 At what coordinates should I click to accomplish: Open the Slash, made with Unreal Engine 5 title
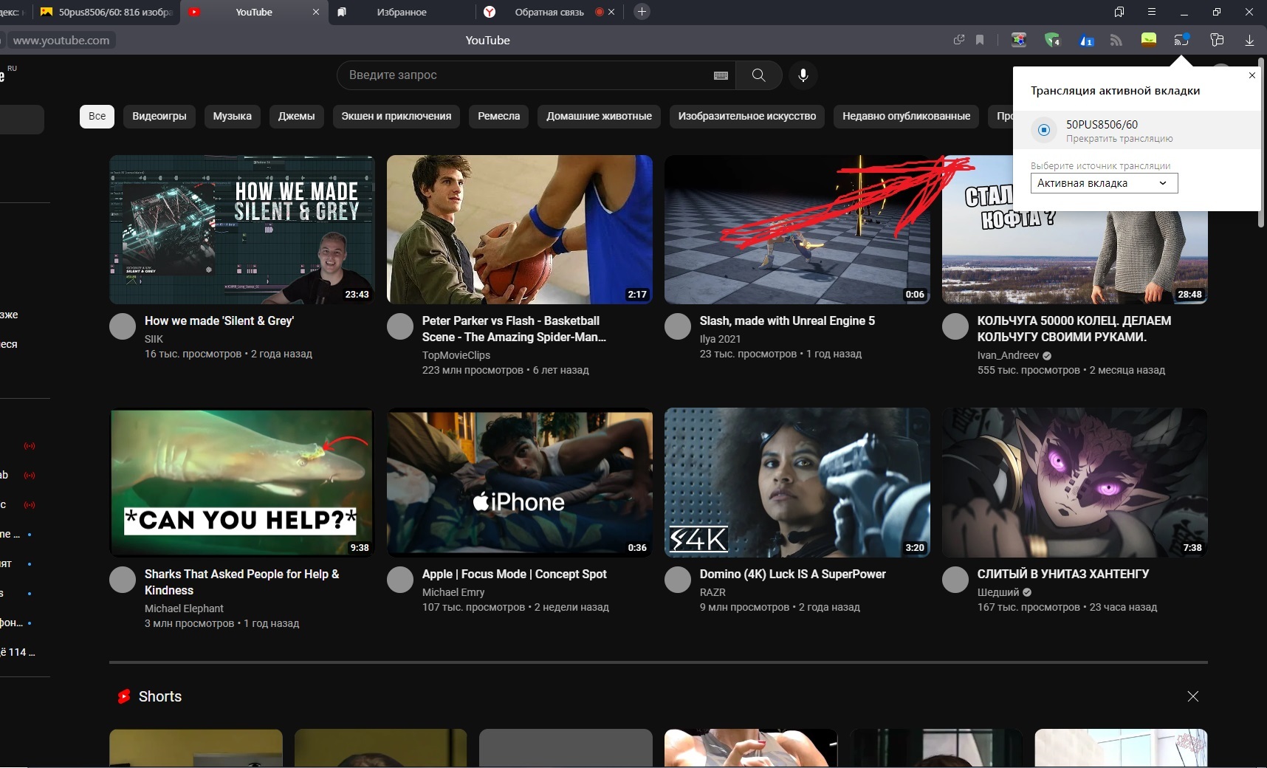[787, 320]
